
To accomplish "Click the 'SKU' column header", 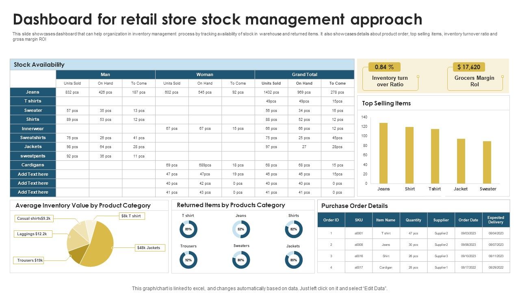I will point(359,220).
